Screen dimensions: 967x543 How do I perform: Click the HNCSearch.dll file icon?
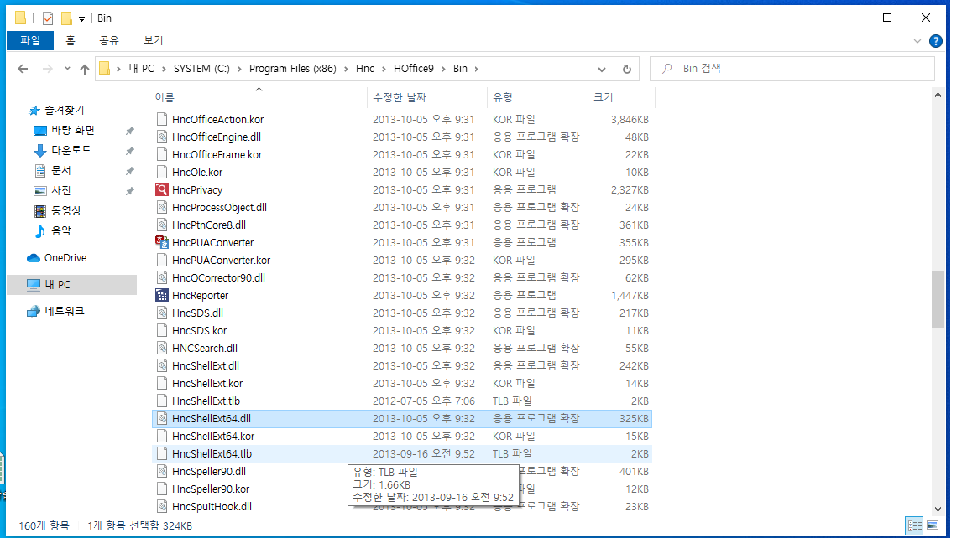tap(161, 349)
